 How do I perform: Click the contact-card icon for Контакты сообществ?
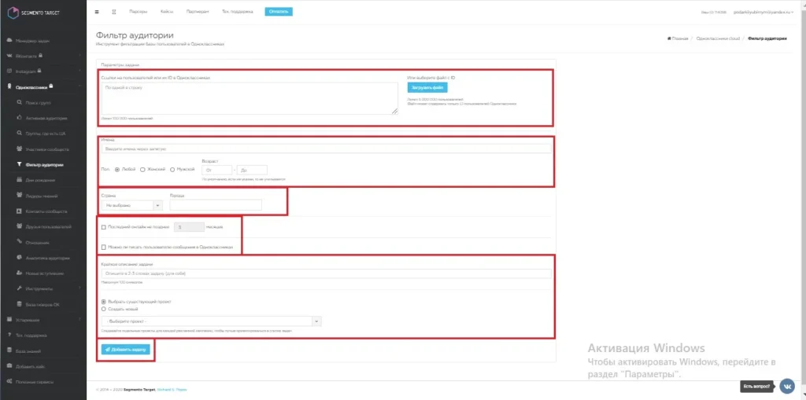click(19, 211)
